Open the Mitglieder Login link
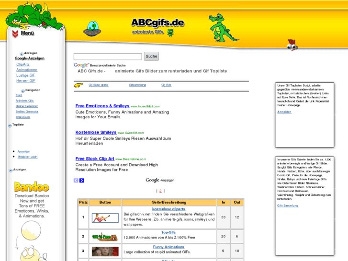Image resolution: width=348 pixels, height=261 pixels. point(27,157)
